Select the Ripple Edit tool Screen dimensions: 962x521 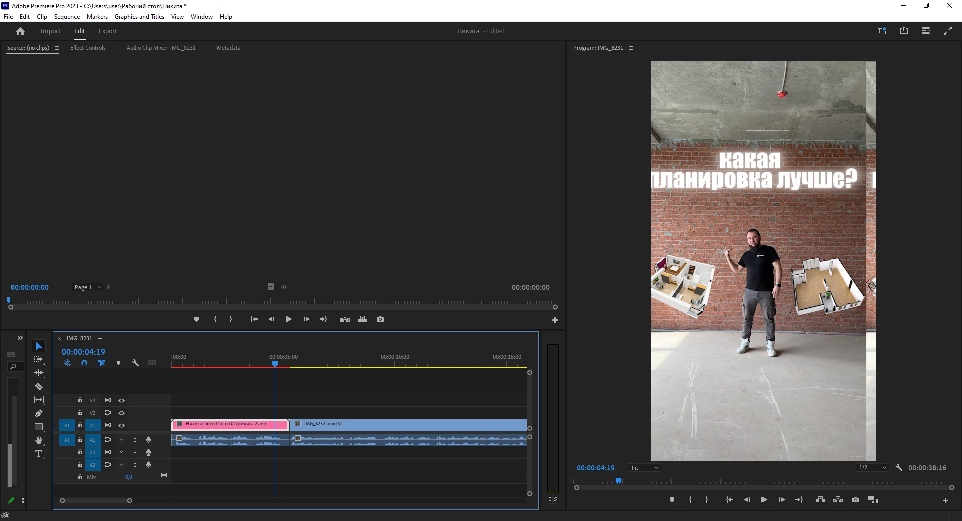pos(39,373)
